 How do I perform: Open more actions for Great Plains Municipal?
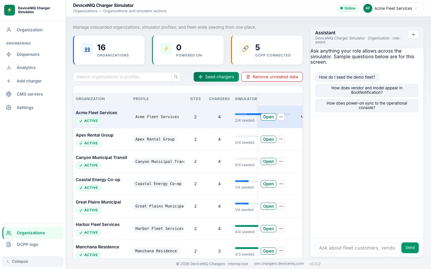tap(281, 206)
